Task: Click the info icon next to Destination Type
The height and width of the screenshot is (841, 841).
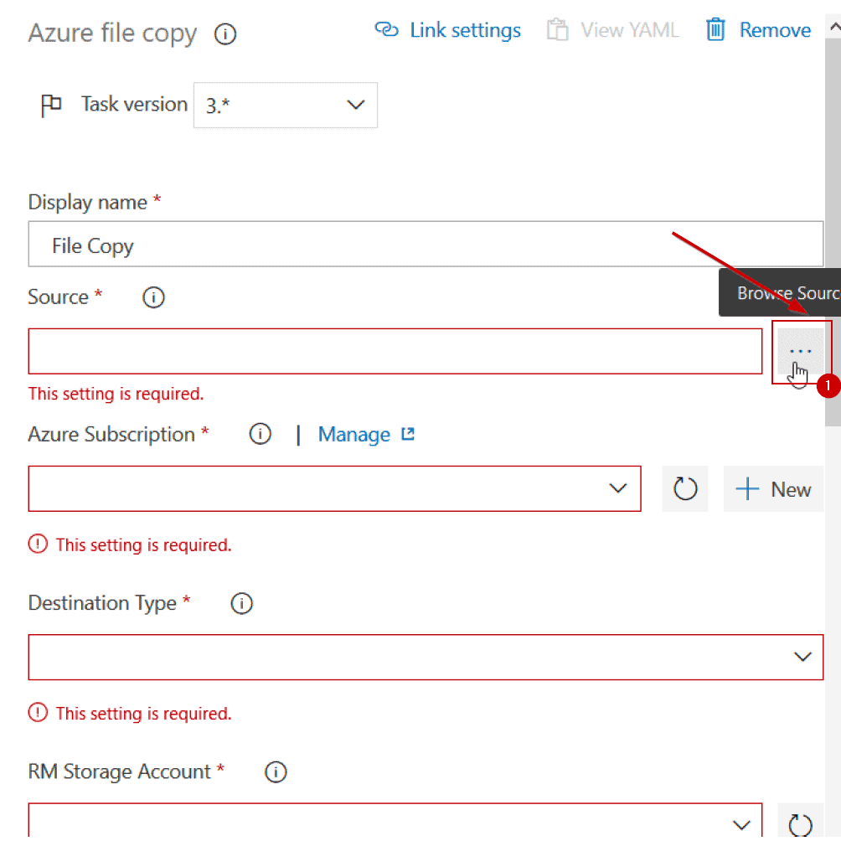Action: tap(241, 604)
